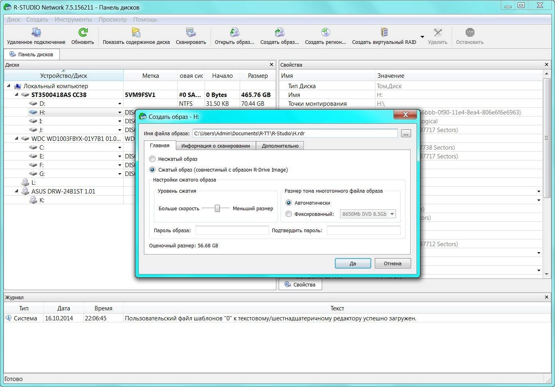Select the ST3500418AS CC38 hard drive icon
This screenshot has height=387, width=555.
click(x=25, y=95)
